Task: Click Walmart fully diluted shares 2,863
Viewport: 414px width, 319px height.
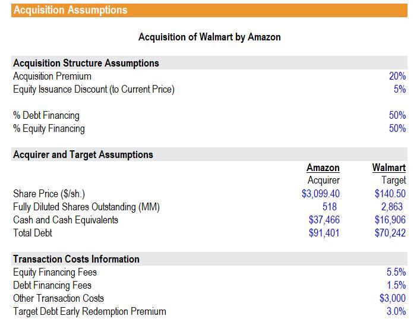Action: pos(392,207)
